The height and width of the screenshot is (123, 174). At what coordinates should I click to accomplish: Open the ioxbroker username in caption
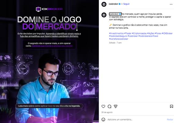[114, 14]
